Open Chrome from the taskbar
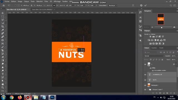 (12, 97)
